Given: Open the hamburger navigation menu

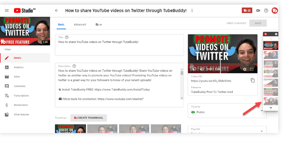Looking at the screenshot, I should pos(7,11).
